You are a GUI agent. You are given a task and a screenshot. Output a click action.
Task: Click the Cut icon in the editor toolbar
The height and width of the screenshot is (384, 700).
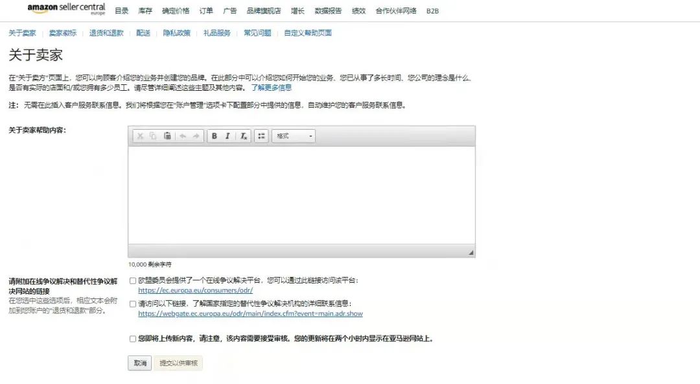click(140, 136)
